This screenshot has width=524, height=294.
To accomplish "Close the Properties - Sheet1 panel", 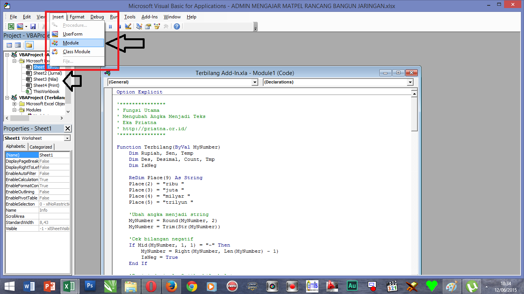I will [68, 129].
